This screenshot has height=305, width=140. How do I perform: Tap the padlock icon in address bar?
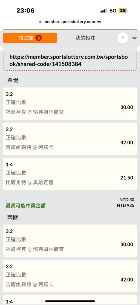40,22
